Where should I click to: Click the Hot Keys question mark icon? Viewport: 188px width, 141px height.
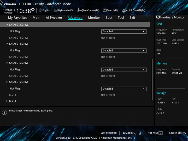(161, 133)
